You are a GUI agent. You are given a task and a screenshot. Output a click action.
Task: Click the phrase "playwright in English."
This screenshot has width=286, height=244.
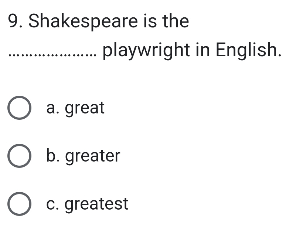click(x=191, y=50)
